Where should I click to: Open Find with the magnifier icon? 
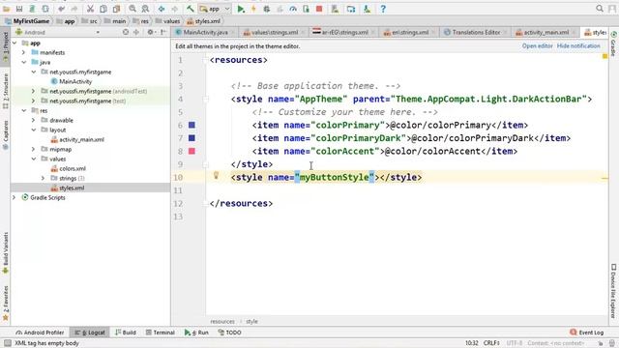133,9
